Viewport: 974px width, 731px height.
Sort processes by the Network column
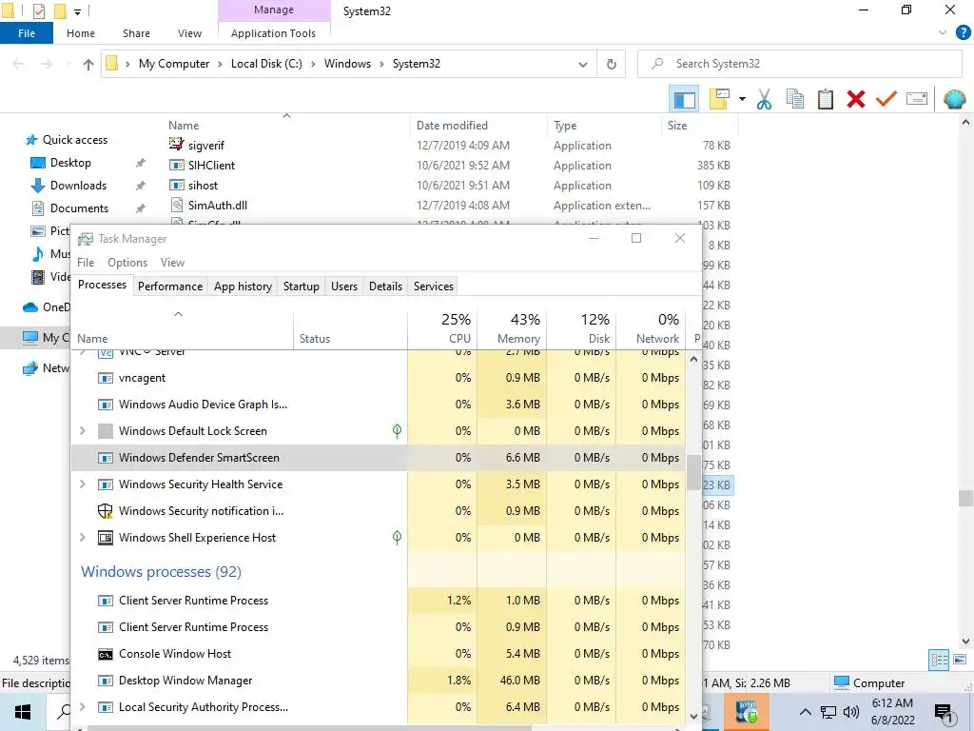tap(651, 328)
